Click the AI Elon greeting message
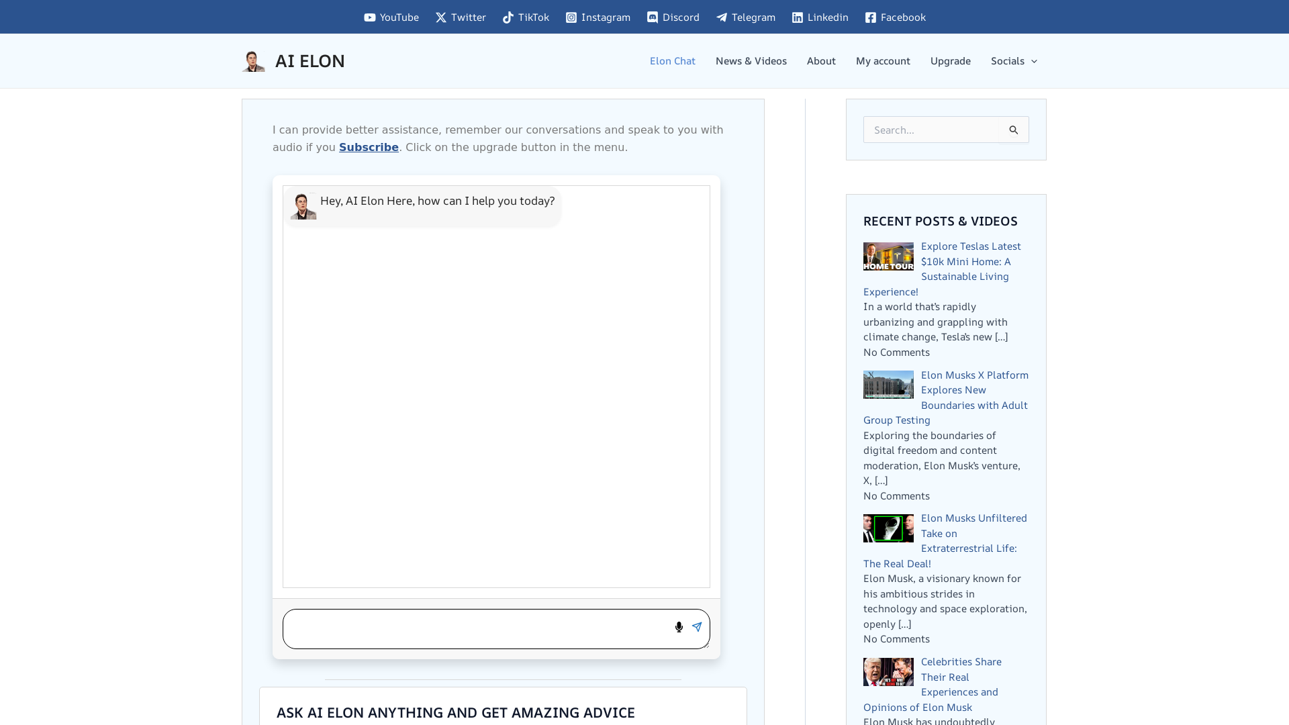This screenshot has width=1289, height=725. (x=437, y=201)
